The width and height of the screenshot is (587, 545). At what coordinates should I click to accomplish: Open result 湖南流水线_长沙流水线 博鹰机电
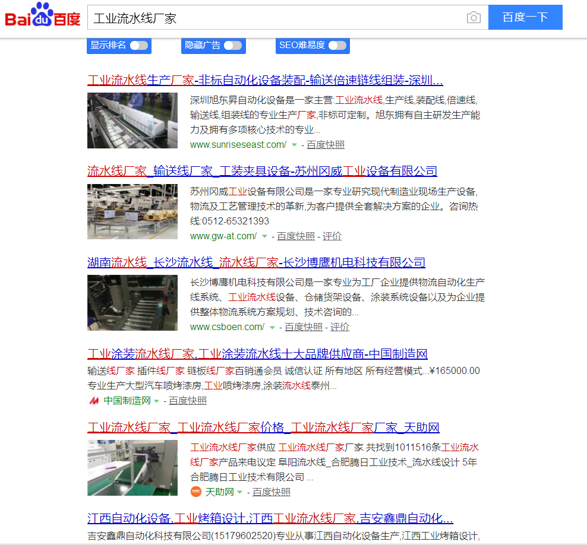point(256,262)
